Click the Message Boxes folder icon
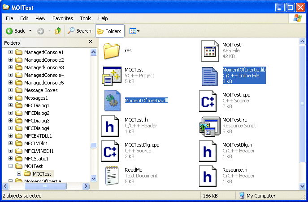 (19, 90)
